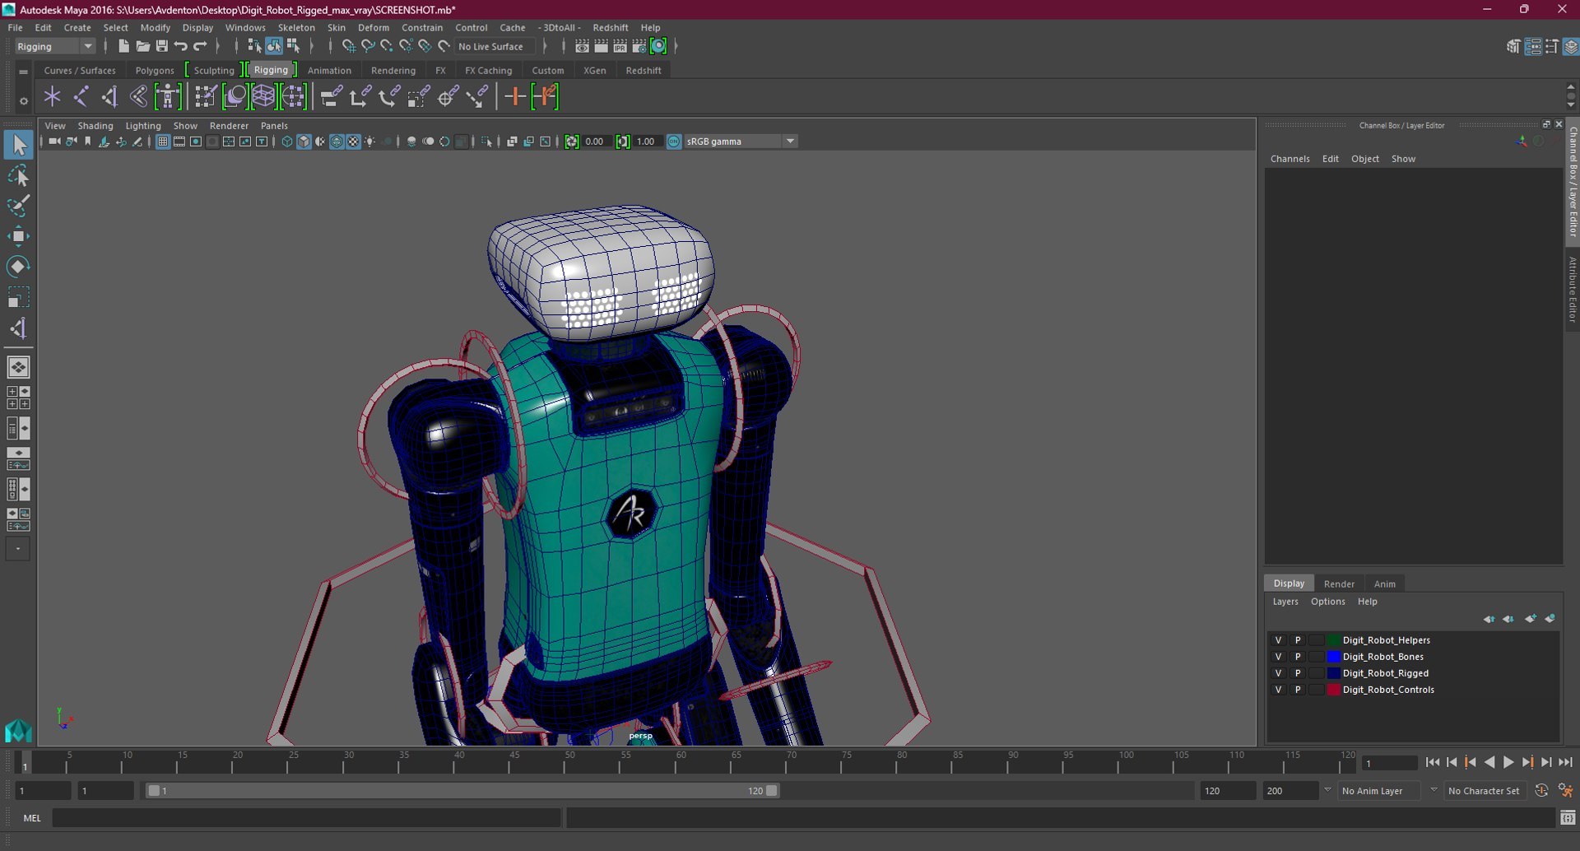Click the Redo arrow icon
Image resolution: width=1580 pixels, height=851 pixels.
pyautogui.click(x=199, y=46)
